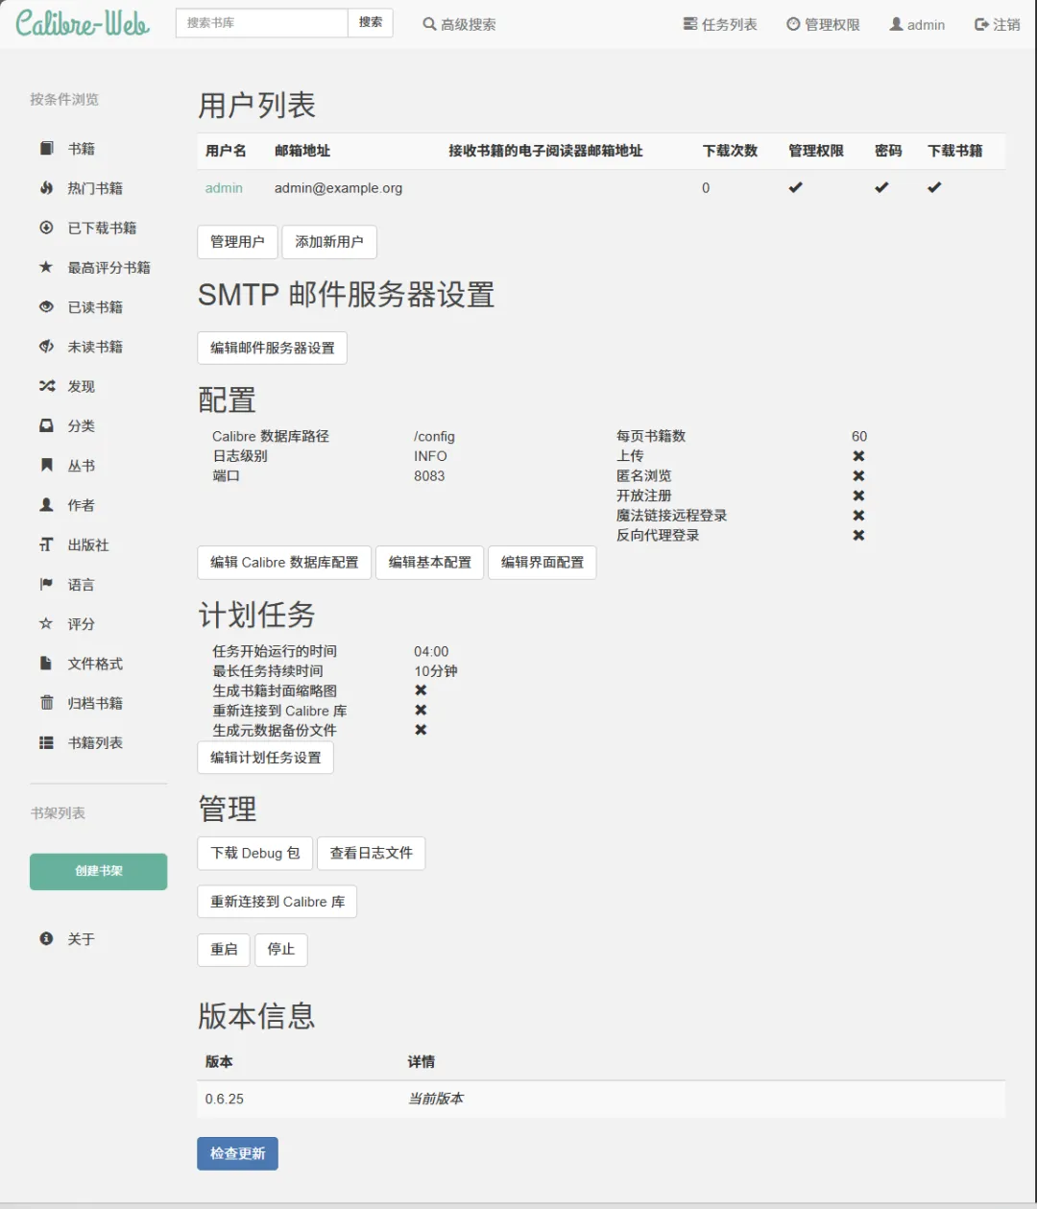The height and width of the screenshot is (1209, 1037).
Task: Open the admin profile menu item
Action: coord(917,24)
